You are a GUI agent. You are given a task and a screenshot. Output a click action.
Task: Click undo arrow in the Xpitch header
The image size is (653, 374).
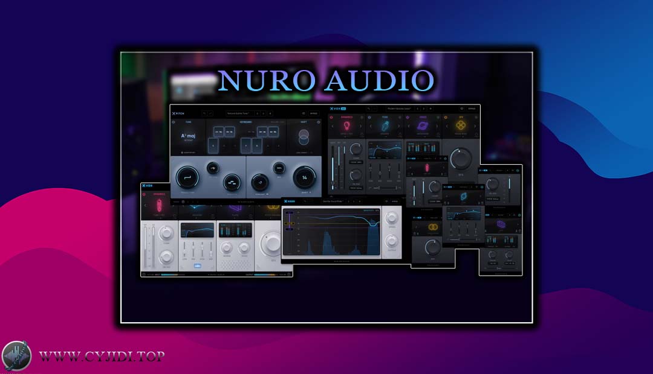(204, 113)
